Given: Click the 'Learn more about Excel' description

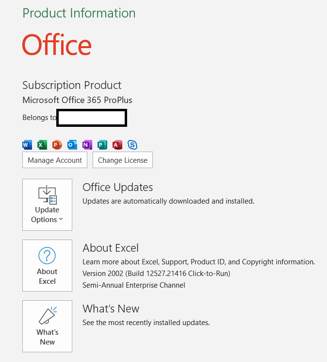Looking at the screenshot, I should pyautogui.click(x=198, y=262).
